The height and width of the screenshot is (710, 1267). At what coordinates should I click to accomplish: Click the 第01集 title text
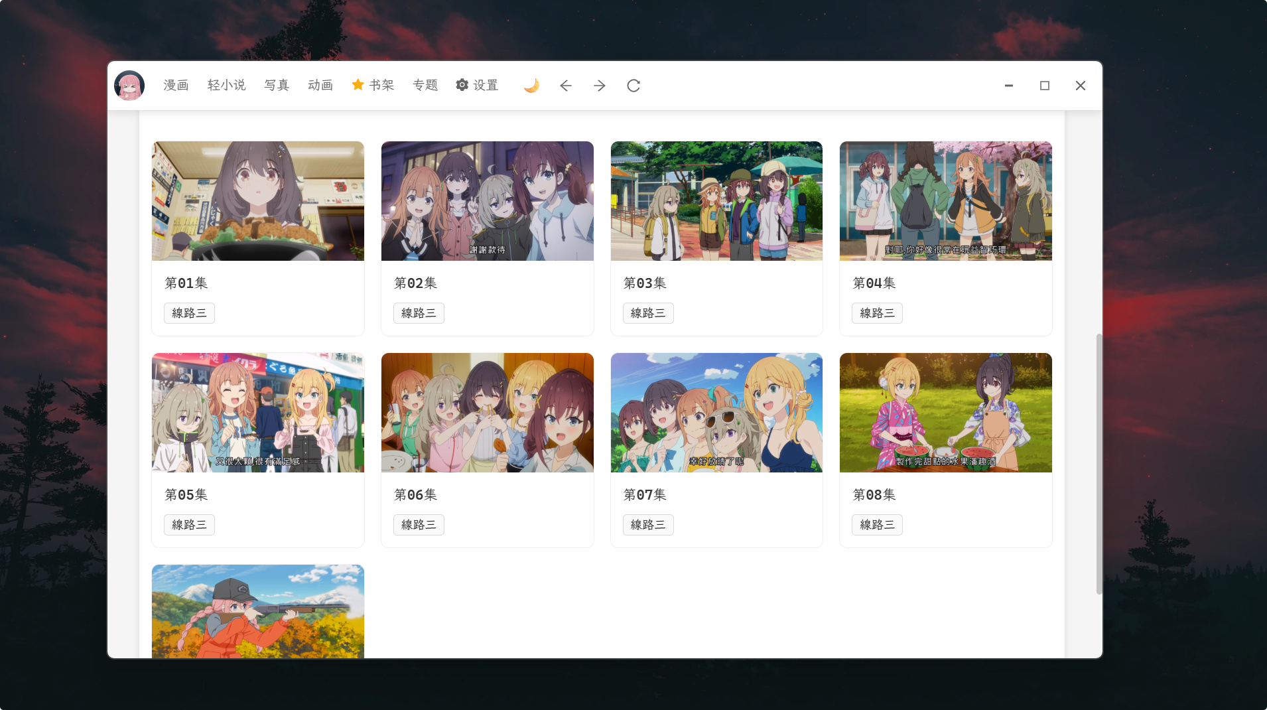coord(186,283)
